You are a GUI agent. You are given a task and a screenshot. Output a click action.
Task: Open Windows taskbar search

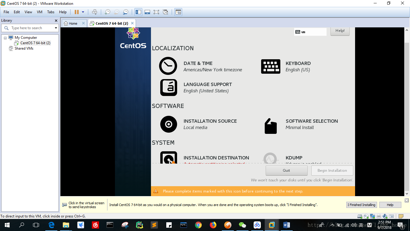pyautogui.click(x=22, y=225)
